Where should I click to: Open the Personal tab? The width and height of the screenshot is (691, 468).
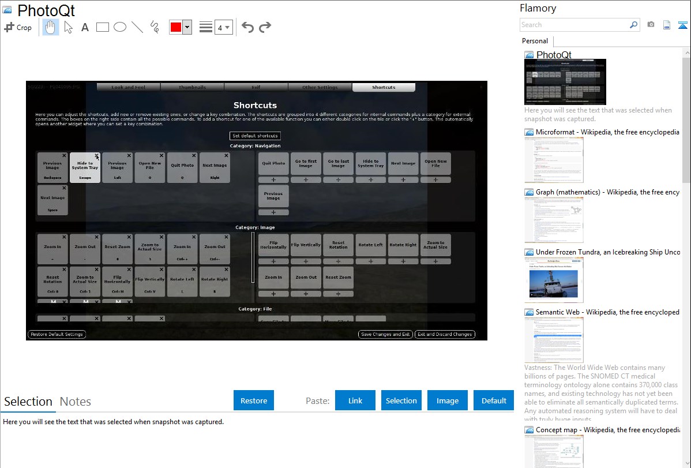coord(535,41)
